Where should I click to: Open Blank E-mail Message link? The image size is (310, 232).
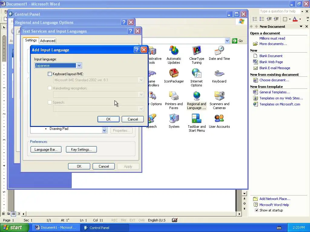pos(275,68)
